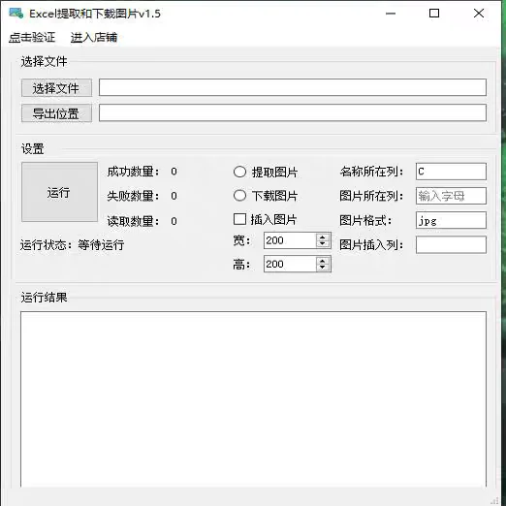Click the 图片格式 field containing jpg
The width and height of the screenshot is (506, 506).
point(451,220)
